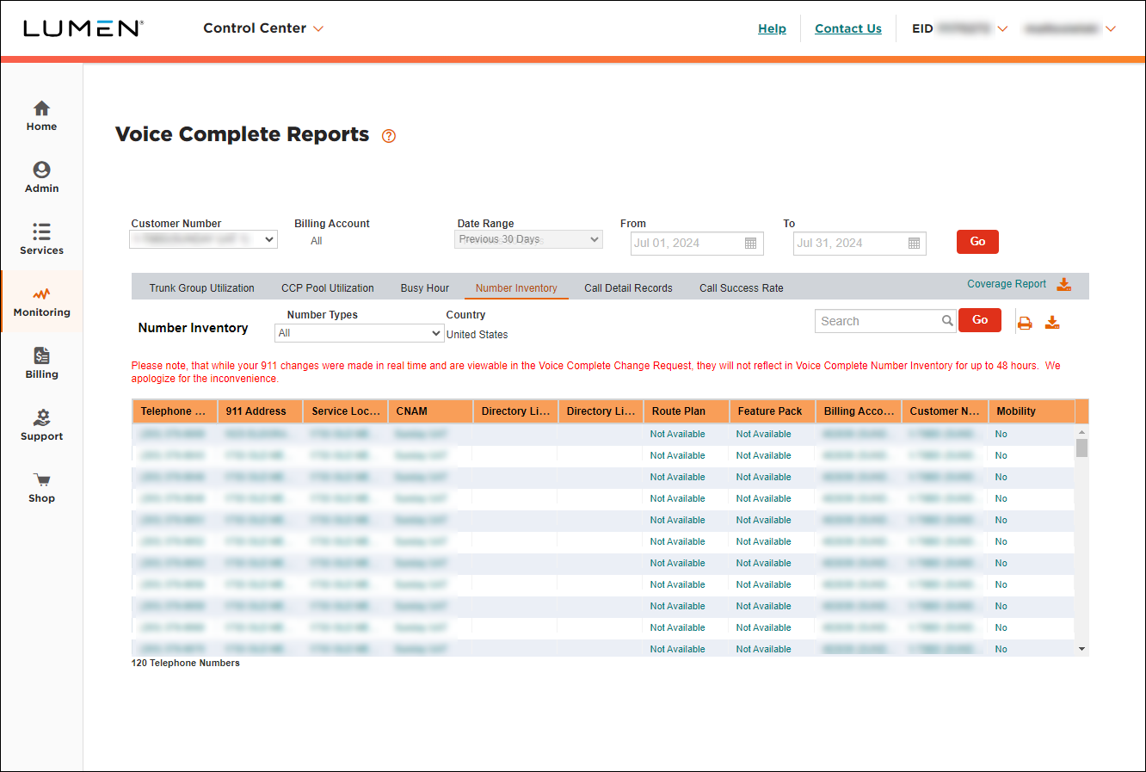The image size is (1146, 772).
Task: Open the Shop section
Action: coord(41,486)
